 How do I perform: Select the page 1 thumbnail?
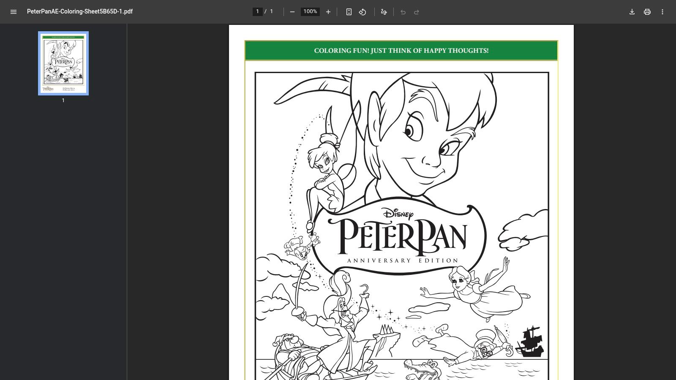click(63, 62)
